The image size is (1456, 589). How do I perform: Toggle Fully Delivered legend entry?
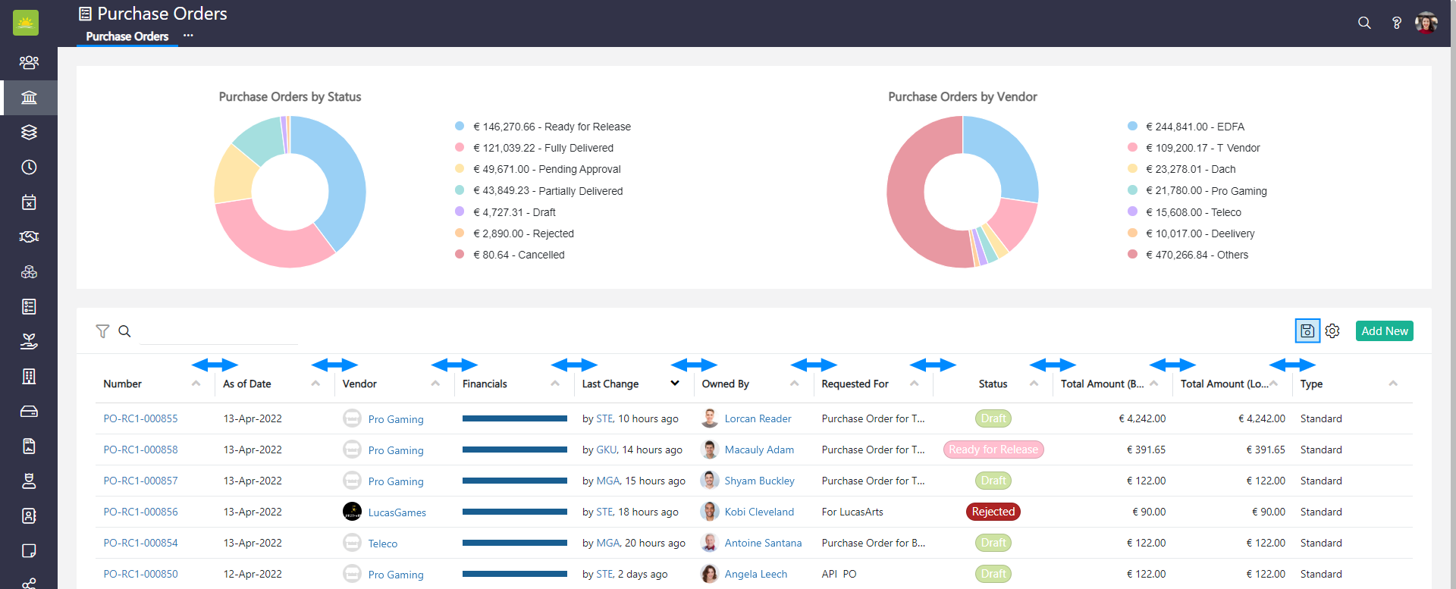543,148
